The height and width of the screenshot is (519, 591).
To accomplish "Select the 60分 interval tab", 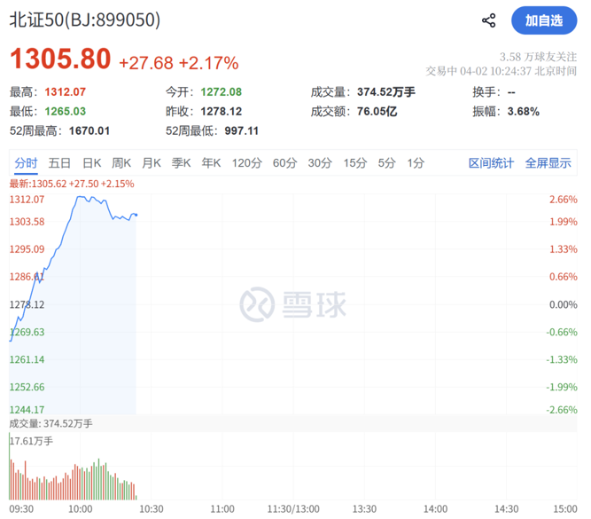I will (284, 163).
